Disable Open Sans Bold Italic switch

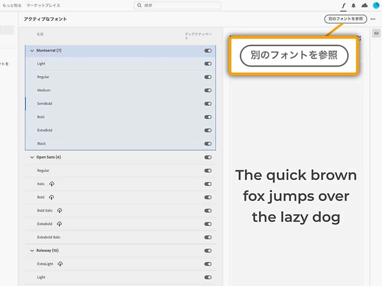208,211
